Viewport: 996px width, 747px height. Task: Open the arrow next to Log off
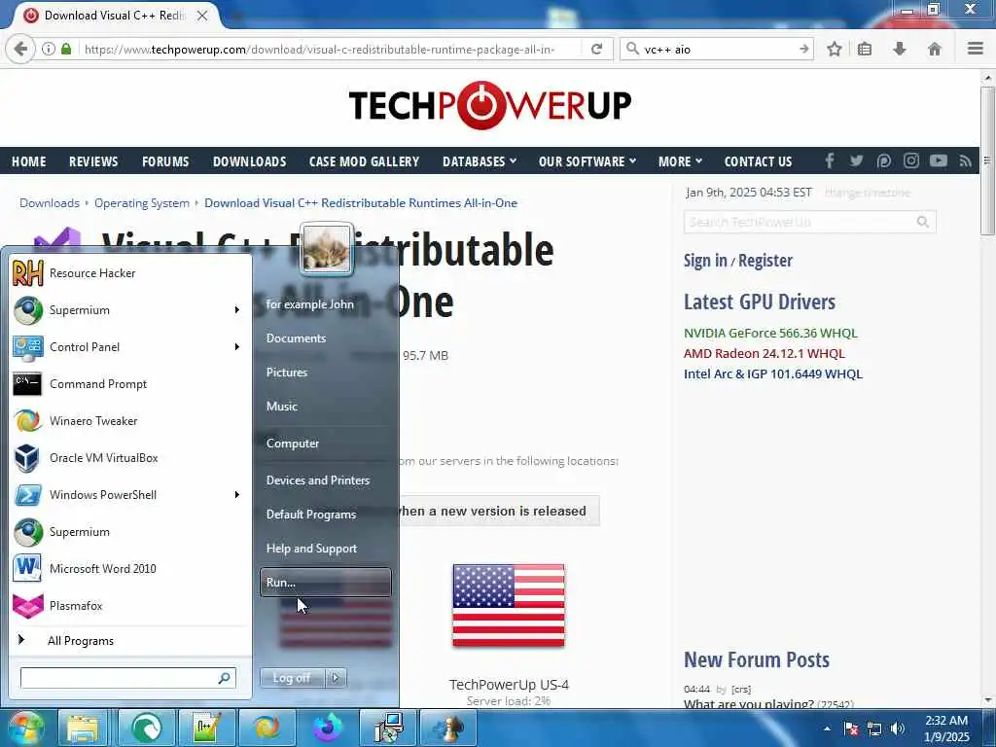[x=336, y=678]
